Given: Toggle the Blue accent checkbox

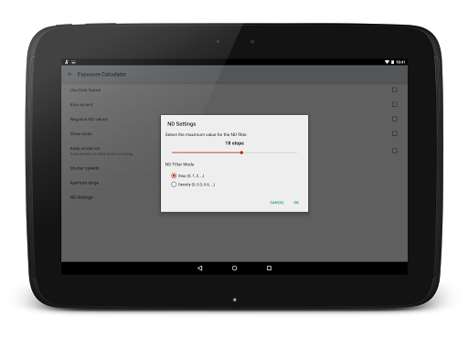Looking at the screenshot, I should [x=395, y=104].
